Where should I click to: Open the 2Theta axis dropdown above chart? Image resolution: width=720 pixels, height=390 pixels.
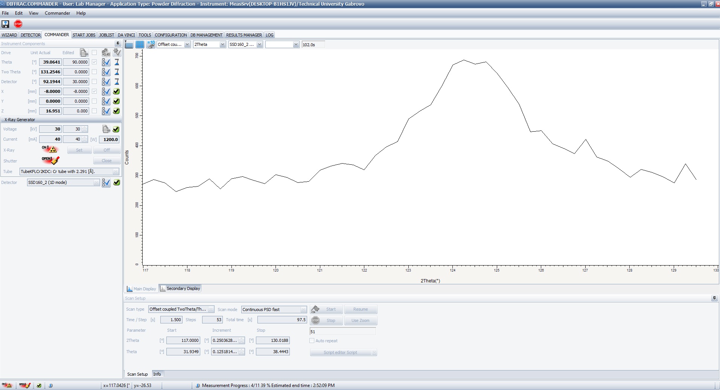pos(222,44)
